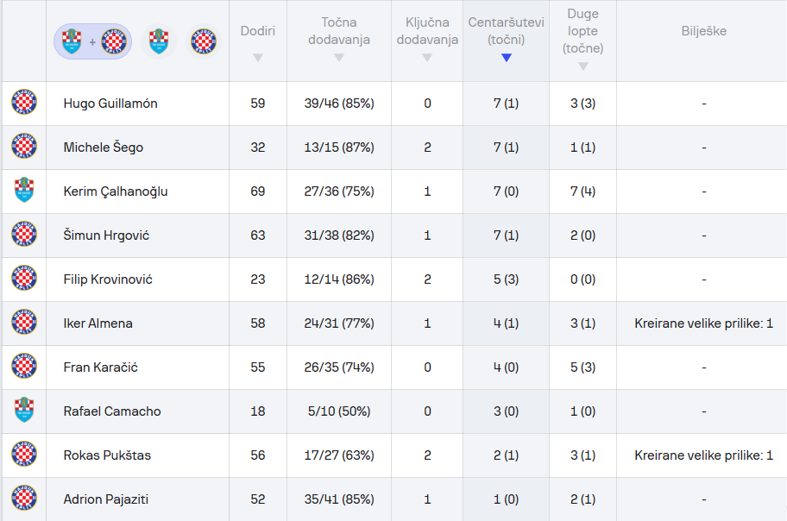Sort by the Duge lopte column arrow

[583, 66]
